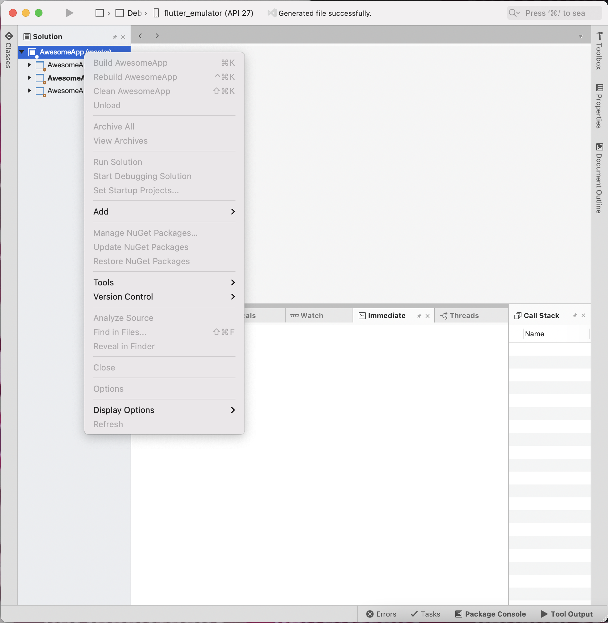This screenshot has width=608, height=623.
Task: Pin the Solution pad
Action: [x=115, y=37]
